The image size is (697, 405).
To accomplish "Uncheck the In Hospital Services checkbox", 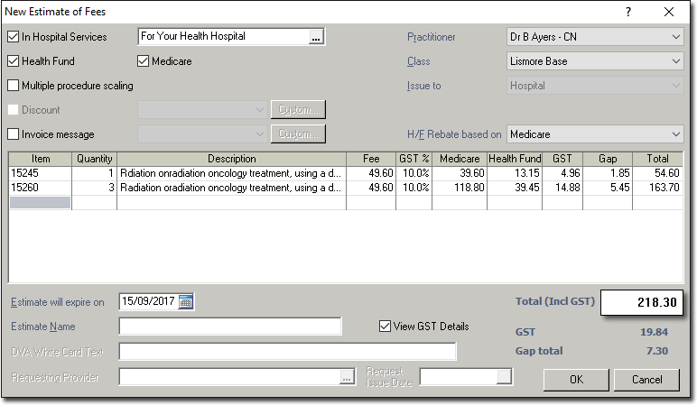I will (13, 37).
